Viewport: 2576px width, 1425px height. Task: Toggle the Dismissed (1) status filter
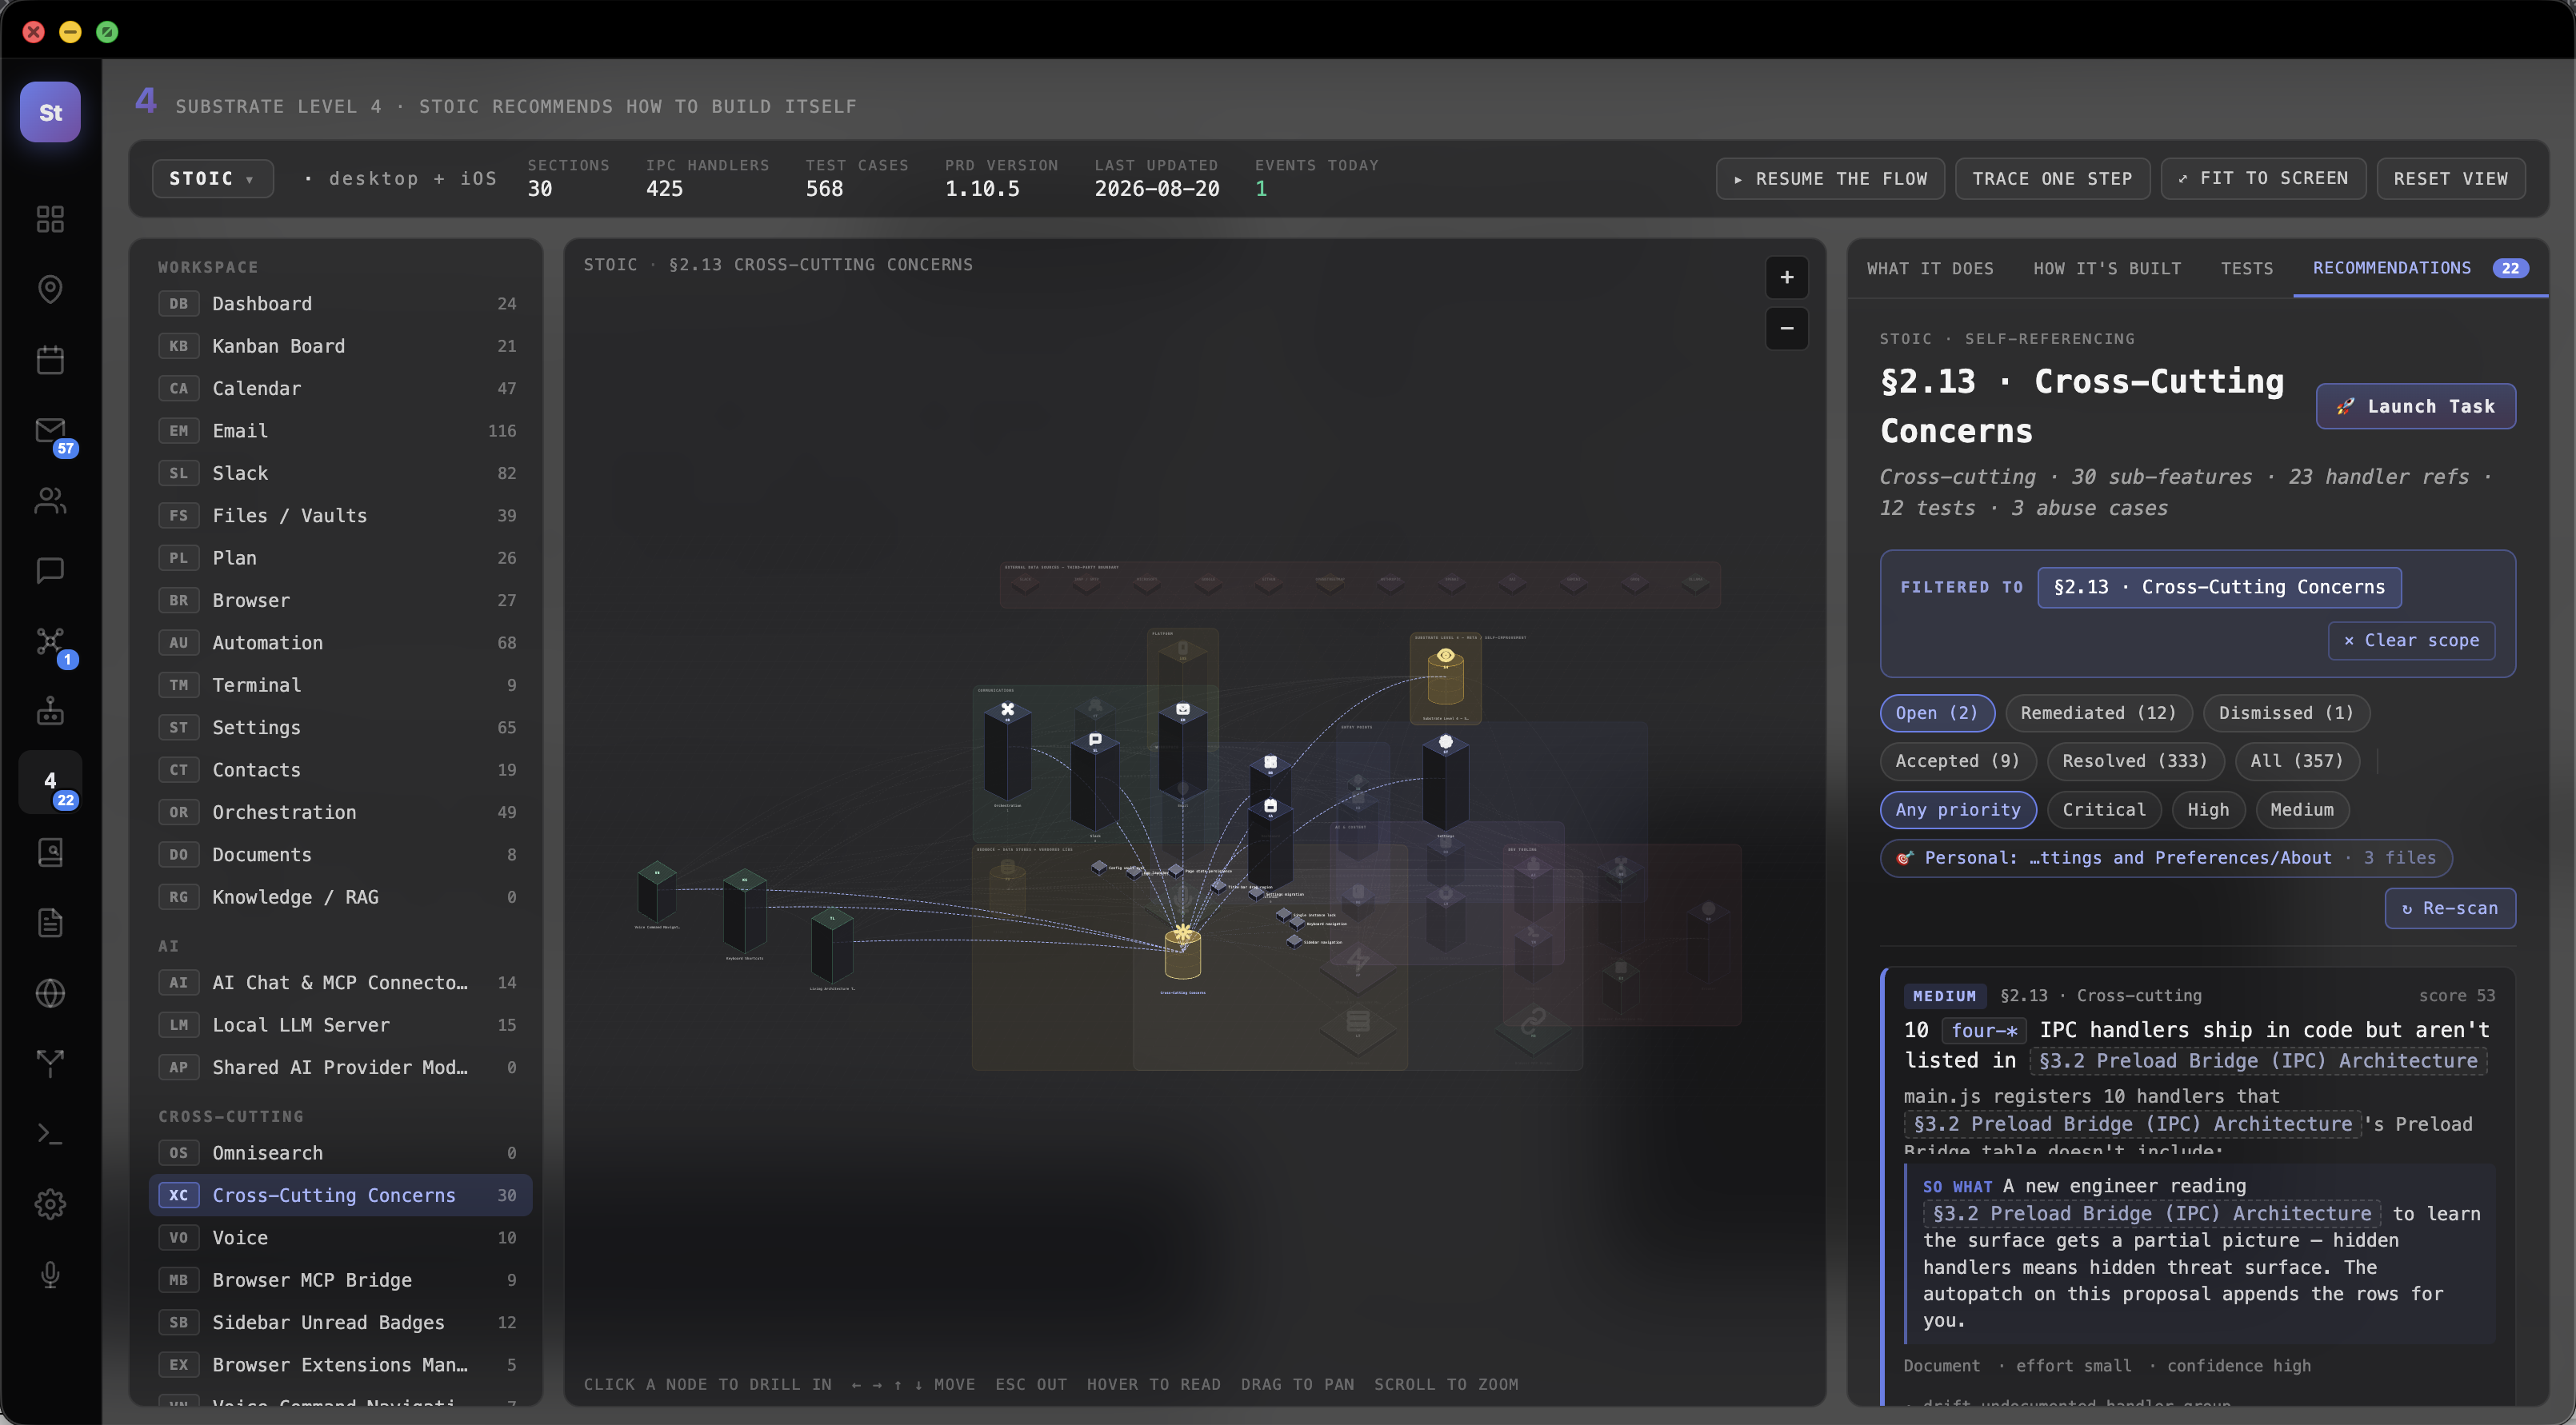(2286, 712)
